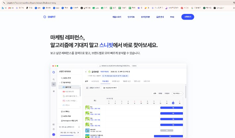Expand the bookmarks overflow chevron
235x138 pixels.
click(234, 8)
